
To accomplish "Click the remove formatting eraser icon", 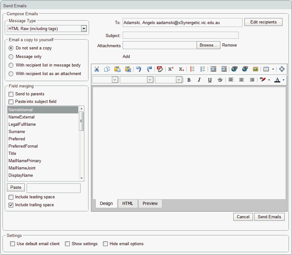I will [x=160, y=69].
